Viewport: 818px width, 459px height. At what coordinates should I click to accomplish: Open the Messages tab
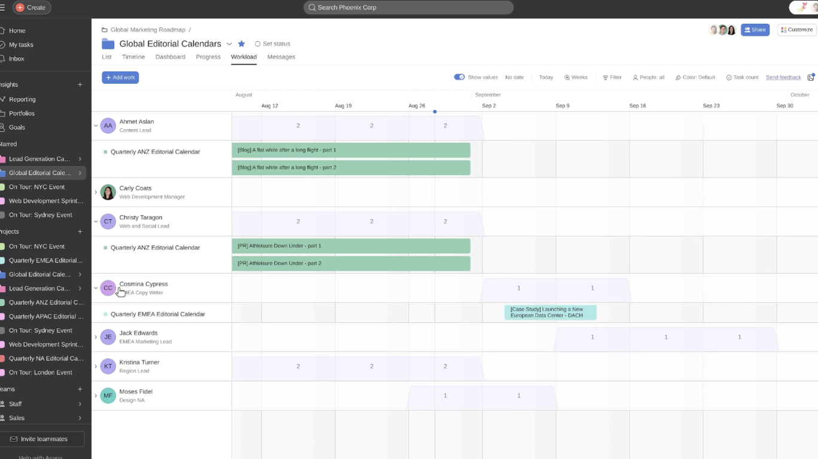tap(281, 57)
